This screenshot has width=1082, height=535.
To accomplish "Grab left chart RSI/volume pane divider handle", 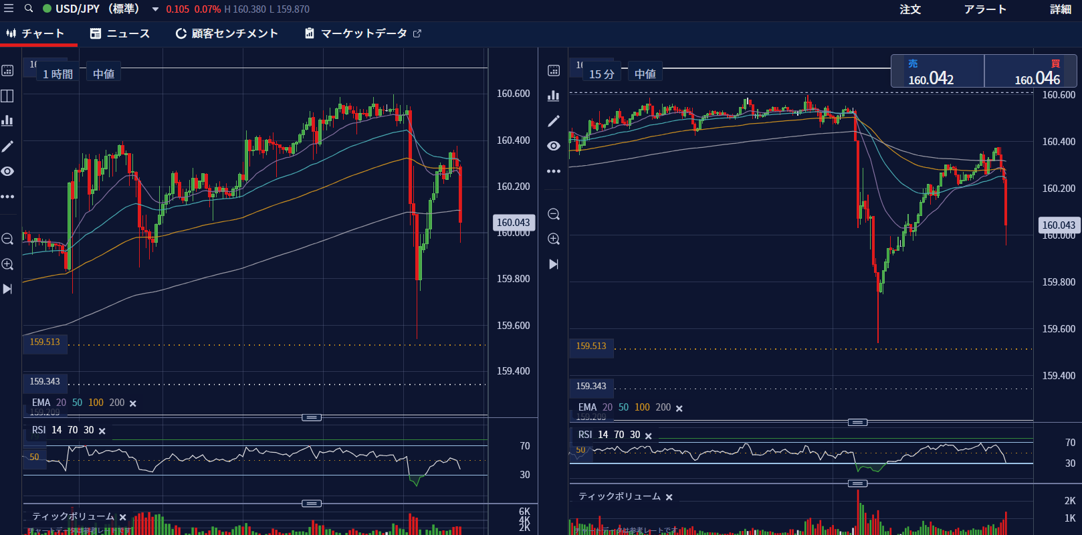I will pos(312,504).
